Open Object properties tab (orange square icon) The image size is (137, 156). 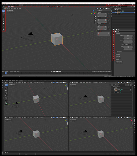click(x=113, y=44)
